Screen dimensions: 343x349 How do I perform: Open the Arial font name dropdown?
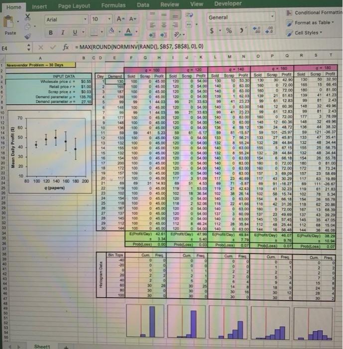[85, 19]
